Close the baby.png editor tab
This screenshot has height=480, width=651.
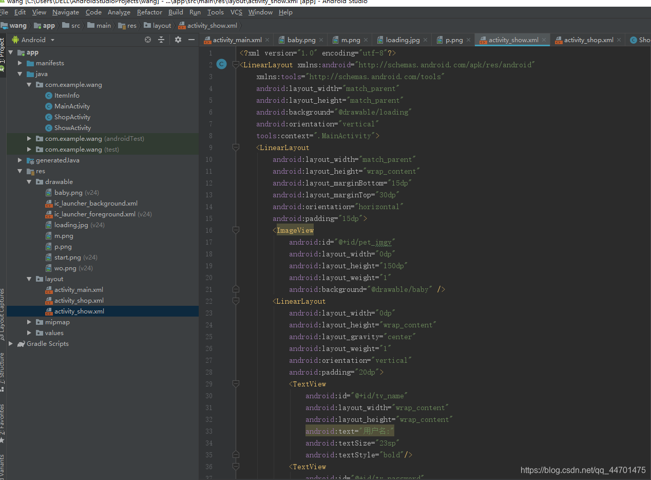pos(321,40)
